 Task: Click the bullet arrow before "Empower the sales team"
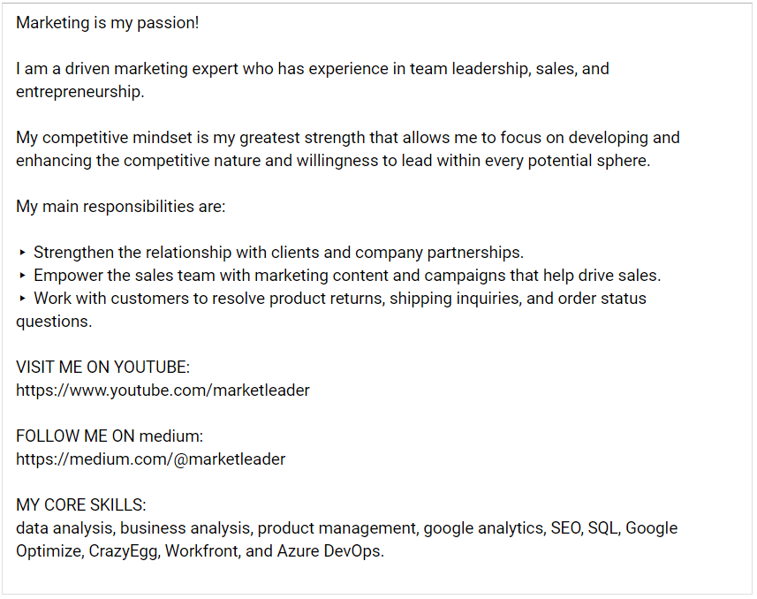click(x=23, y=276)
